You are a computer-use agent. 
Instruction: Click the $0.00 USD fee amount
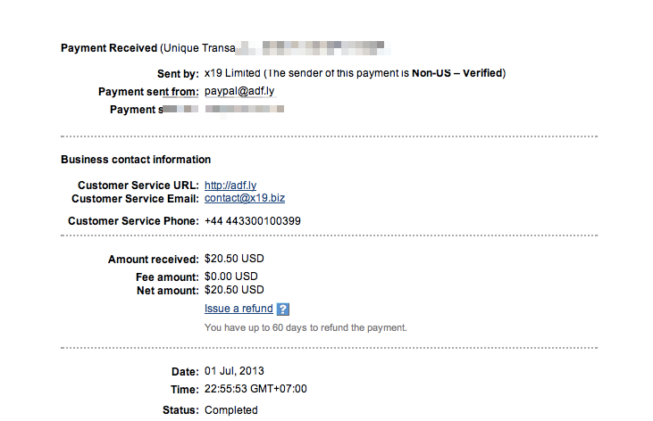231,277
